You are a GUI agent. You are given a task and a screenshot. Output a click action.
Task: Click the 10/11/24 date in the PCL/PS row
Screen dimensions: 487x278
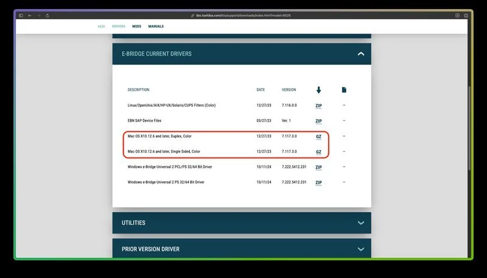coord(264,167)
